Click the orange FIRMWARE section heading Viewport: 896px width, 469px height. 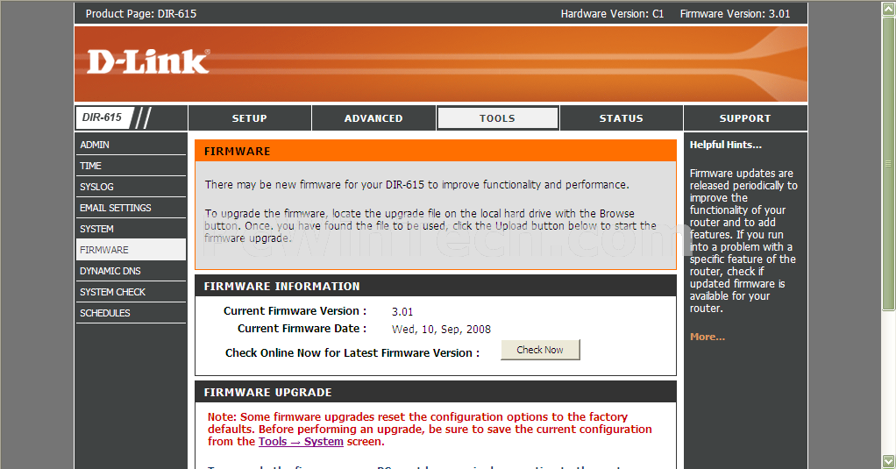point(237,152)
